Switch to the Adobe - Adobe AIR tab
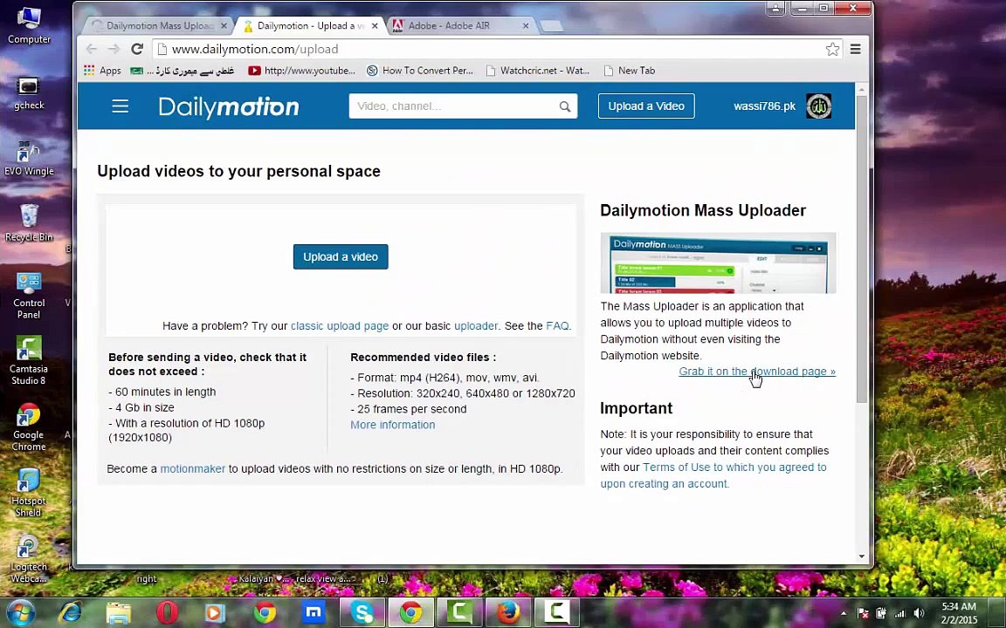Image resolution: width=1006 pixels, height=628 pixels. 460,25
